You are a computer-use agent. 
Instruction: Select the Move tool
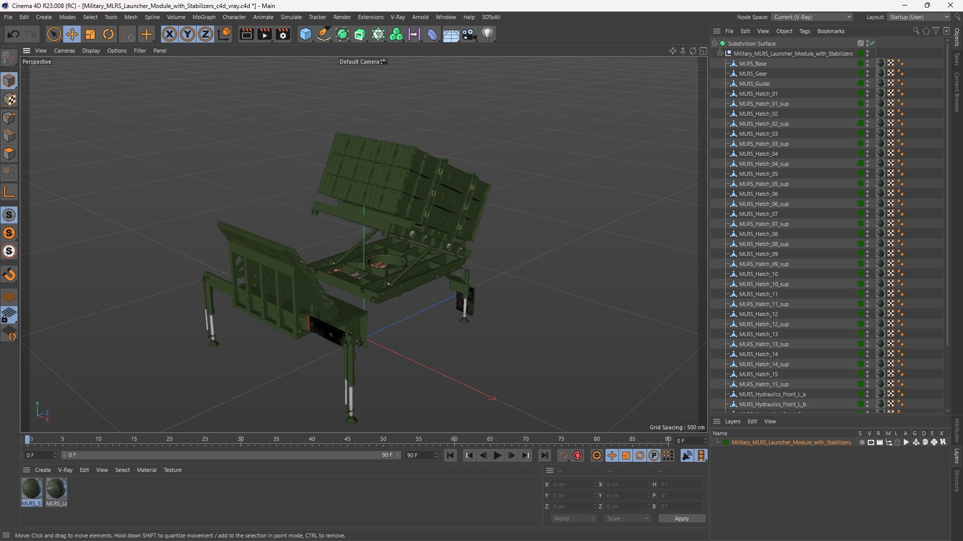72,34
